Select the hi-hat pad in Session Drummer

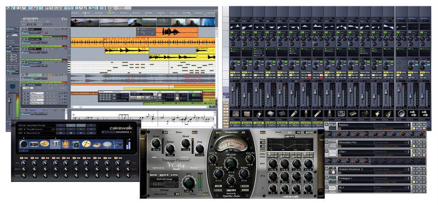pos(97,145)
